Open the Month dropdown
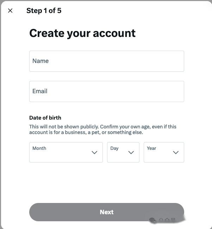The height and width of the screenshot is (229, 212). (x=66, y=152)
